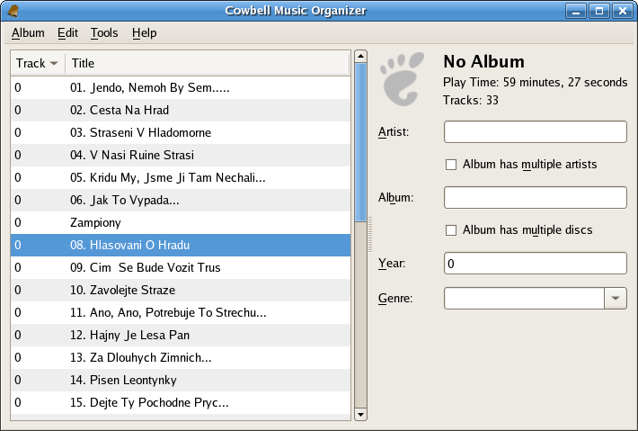Click the GNOME foot album cover placeholder
This screenshot has height=431, width=638.
coord(403,78)
